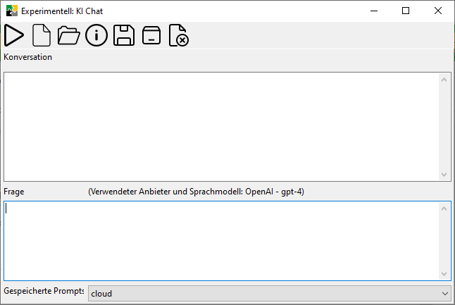Click the Run (play triangle) toolbar icon
This screenshot has width=455, height=305.
coord(14,35)
